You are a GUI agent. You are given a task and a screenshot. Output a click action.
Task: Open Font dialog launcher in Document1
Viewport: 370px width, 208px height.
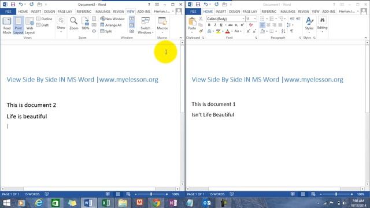pos(256,38)
